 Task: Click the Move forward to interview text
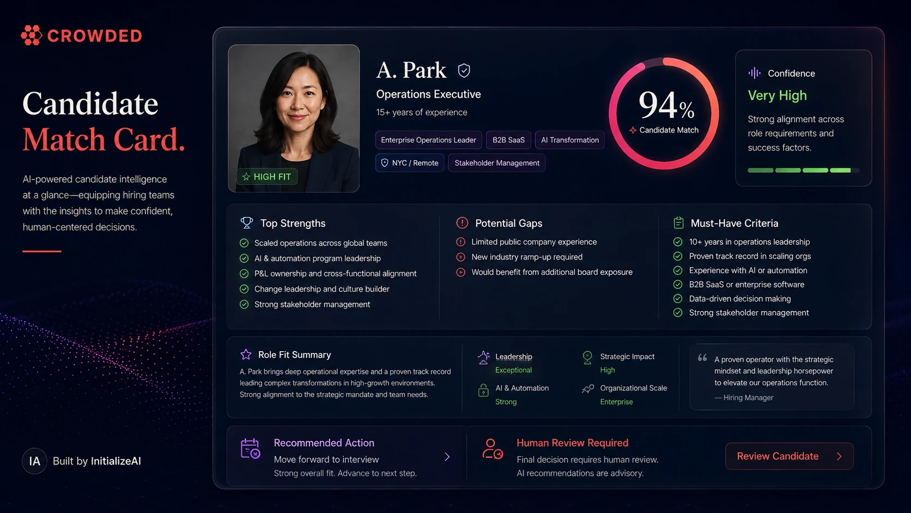326,460
